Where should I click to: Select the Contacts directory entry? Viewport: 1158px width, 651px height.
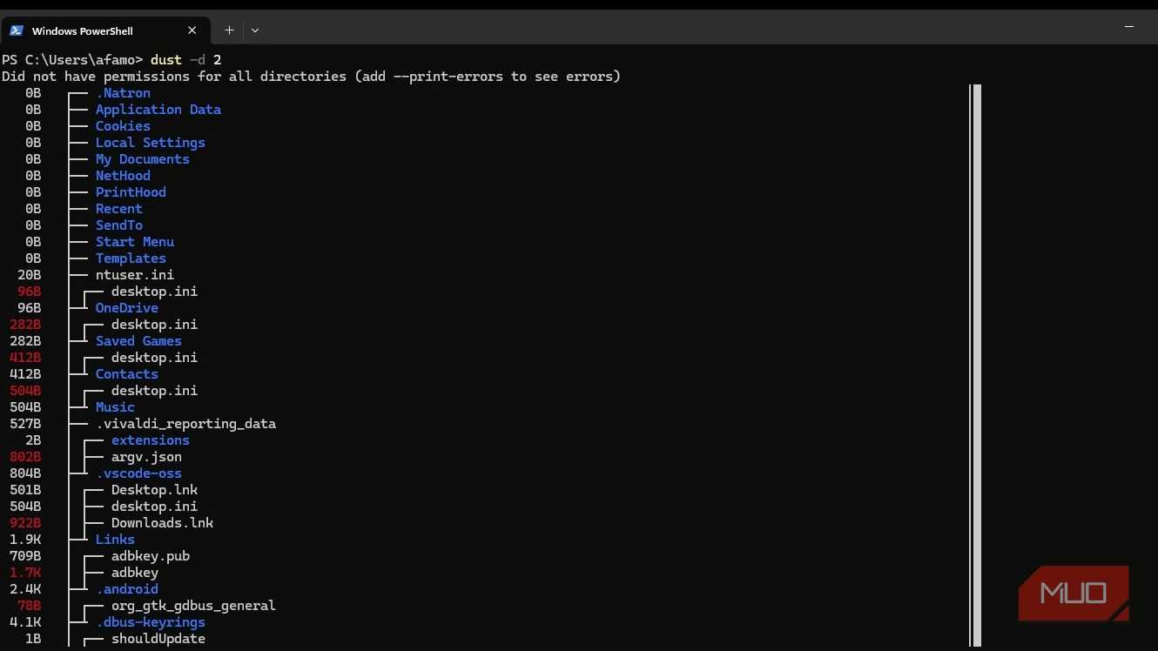(x=127, y=374)
